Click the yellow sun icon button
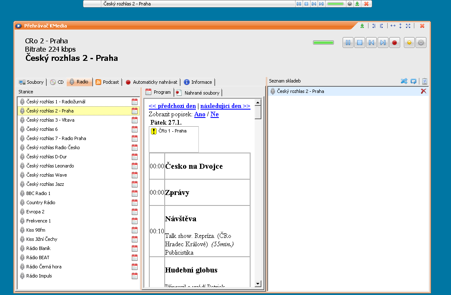451x295 pixels. [409, 42]
